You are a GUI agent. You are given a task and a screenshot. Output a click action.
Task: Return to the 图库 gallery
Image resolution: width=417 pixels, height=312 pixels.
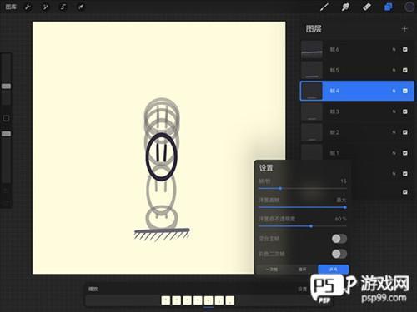click(x=11, y=7)
